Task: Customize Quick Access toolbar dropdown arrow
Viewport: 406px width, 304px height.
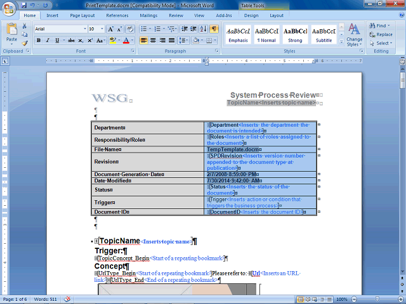Action: (x=56, y=5)
